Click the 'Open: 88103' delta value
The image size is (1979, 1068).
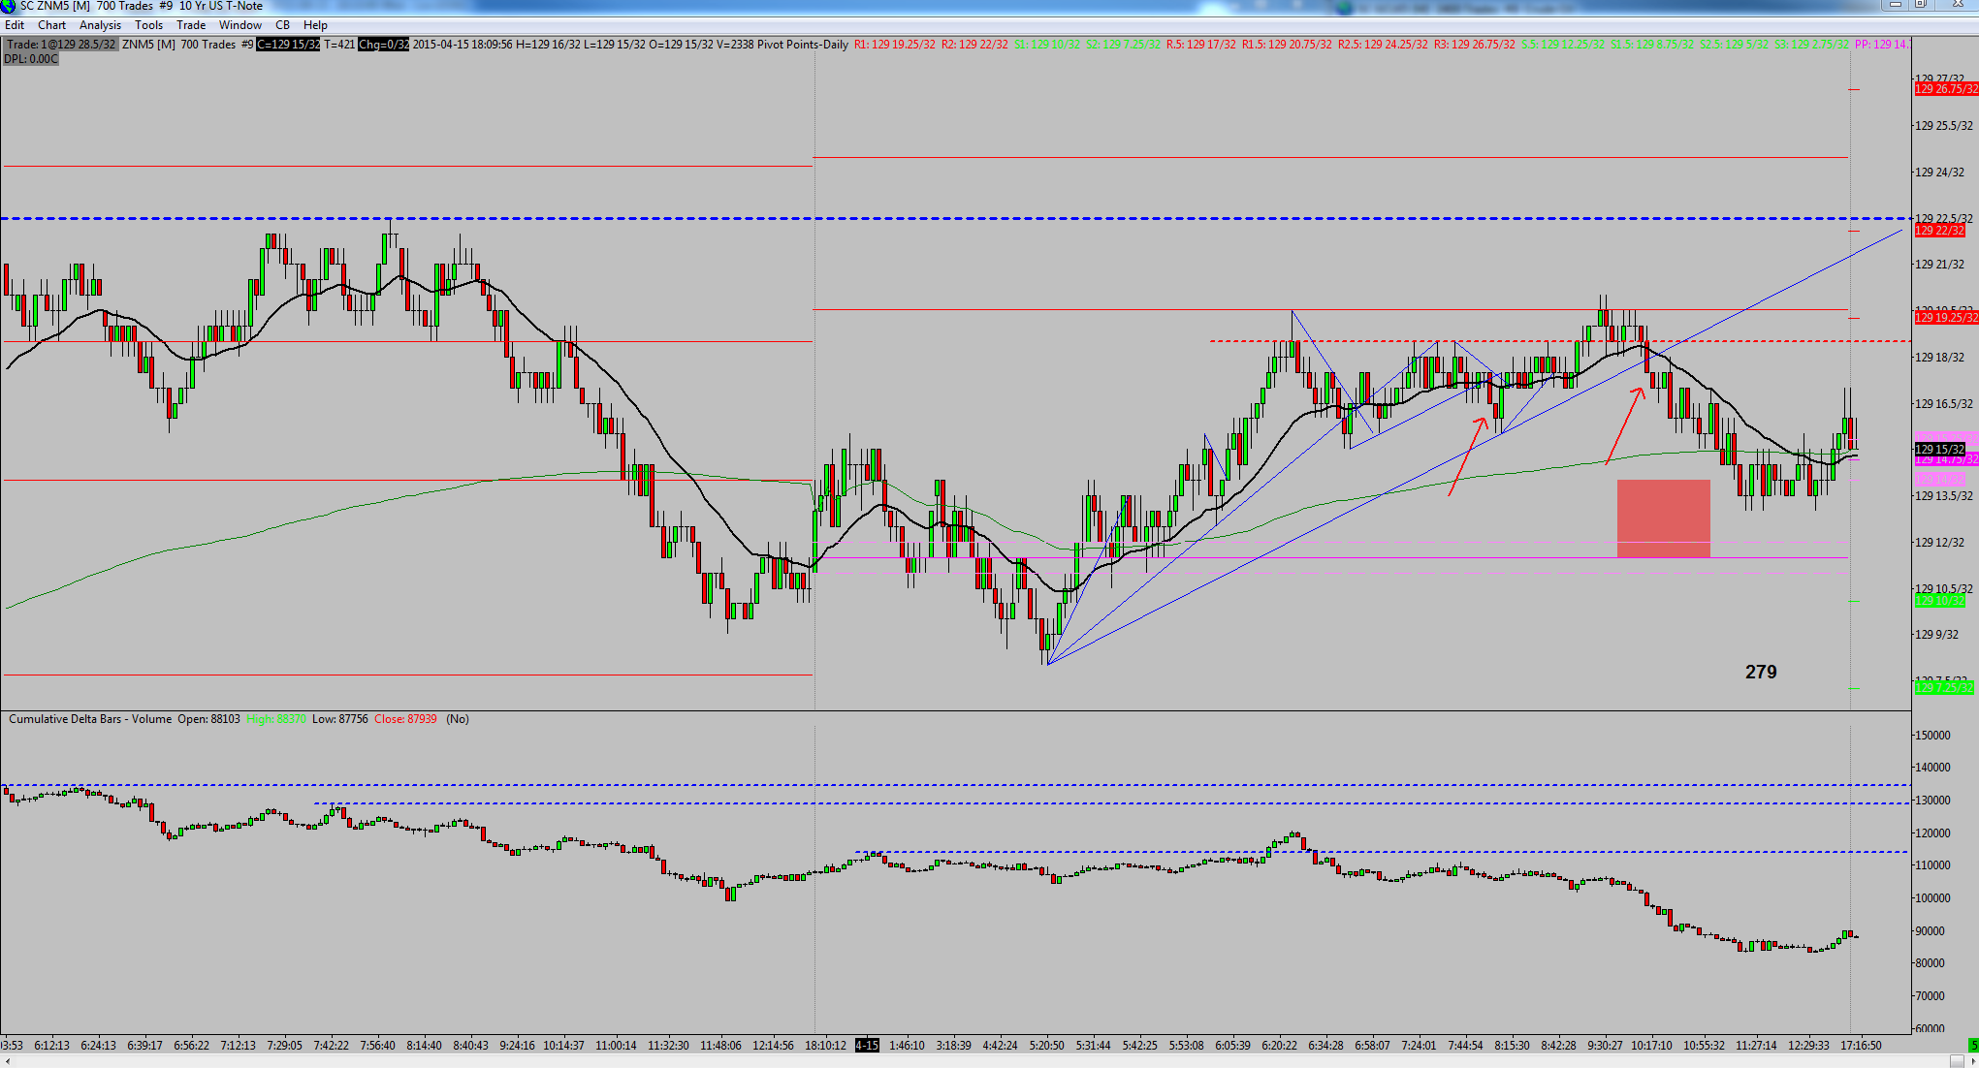pyautogui.click(x=208, y=719)
